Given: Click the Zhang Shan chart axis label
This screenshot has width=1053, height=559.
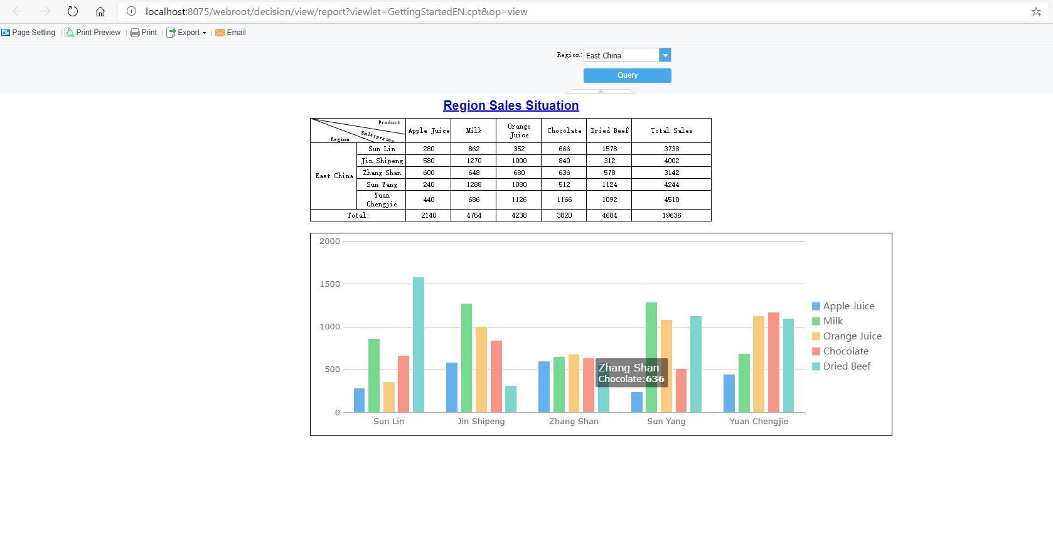Looking at the screenshot, I should [574, 422].
